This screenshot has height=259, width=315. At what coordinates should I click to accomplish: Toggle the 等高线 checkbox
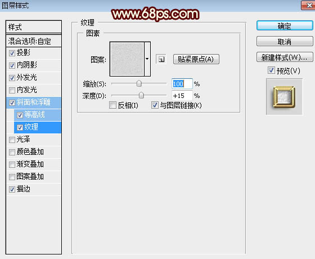pyautogui.click(x=20, y=115)
